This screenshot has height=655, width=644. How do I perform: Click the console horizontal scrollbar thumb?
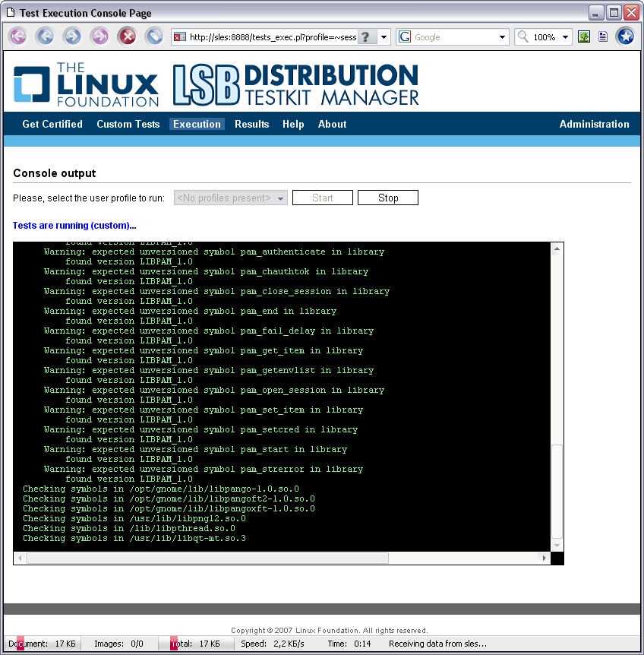(208, 558)
